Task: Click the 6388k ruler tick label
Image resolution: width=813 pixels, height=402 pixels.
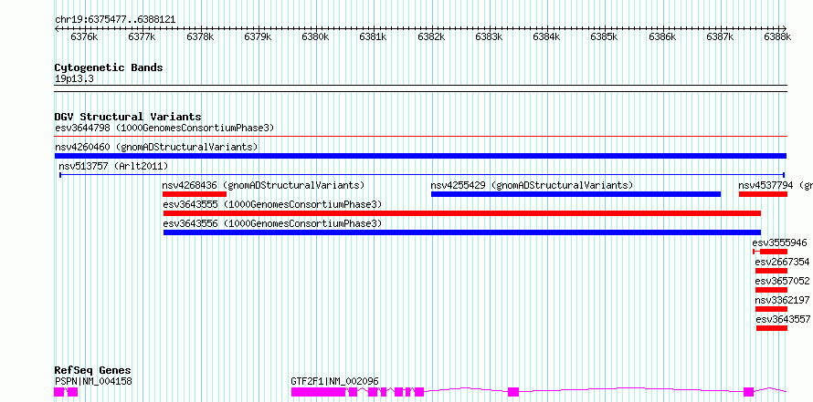Action: (x=777, y=37)
